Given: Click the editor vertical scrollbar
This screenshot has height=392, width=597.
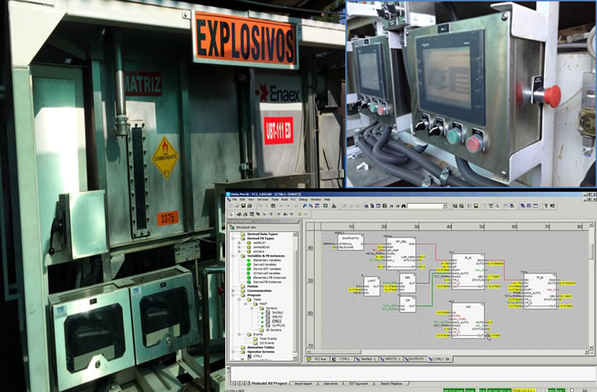Looking at the screenshot, I should click(592, 286).
